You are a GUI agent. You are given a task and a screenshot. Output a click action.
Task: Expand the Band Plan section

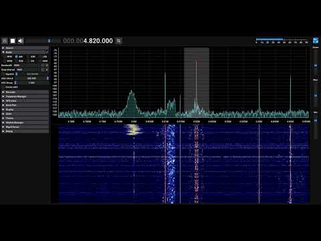(25, 105)
